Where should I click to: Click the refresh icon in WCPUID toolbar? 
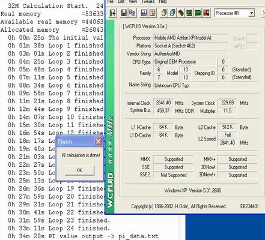click(153, 13)
